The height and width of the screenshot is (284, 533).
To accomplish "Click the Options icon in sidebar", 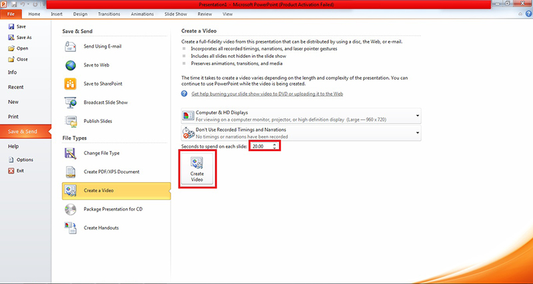I will [11, 160].
